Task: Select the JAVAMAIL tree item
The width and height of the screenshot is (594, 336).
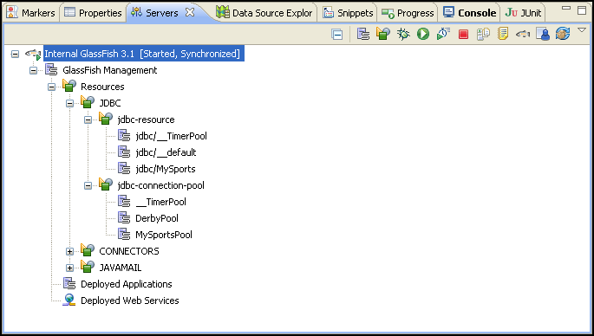Action: coord(120,268)
